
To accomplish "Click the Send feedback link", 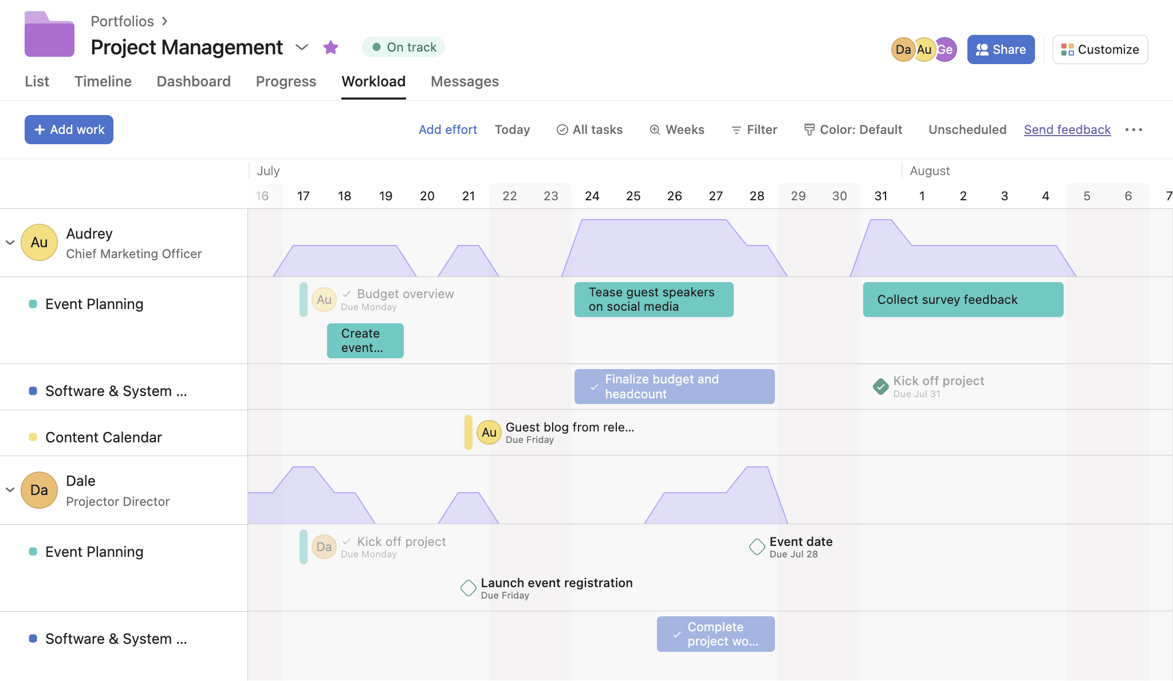I will (x=1066, y=129).
